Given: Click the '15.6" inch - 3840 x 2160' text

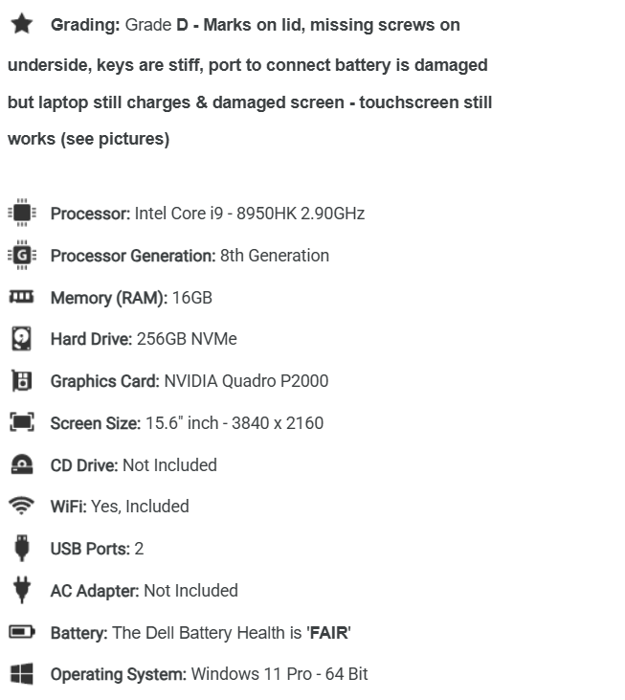Looking at the screenshot, I should pyautogui.click(x=234, y=422).
